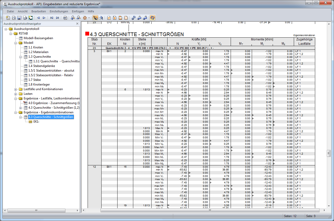Collapse the RSTAB tree node
The image size is (334, 221).
coord(11,33)
